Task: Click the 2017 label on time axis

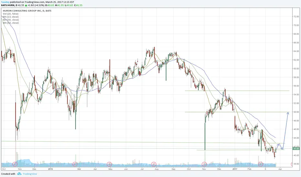Action: [235, 169]
